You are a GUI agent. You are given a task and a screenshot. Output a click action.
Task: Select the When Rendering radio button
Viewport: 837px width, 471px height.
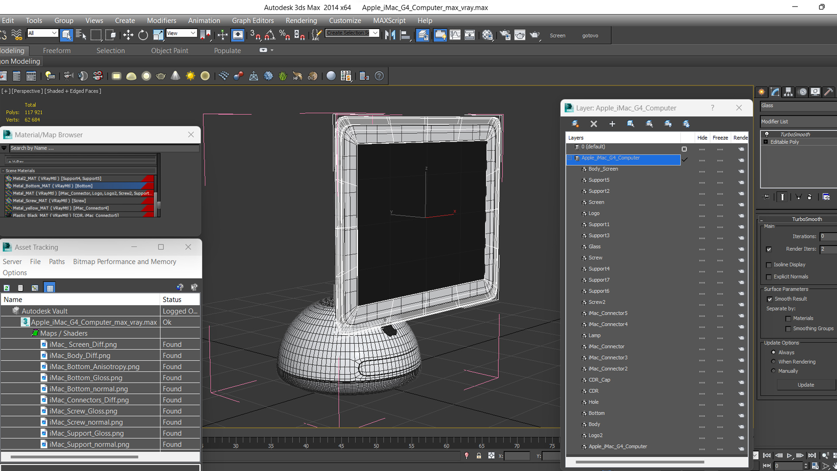(x=773, y=362)
